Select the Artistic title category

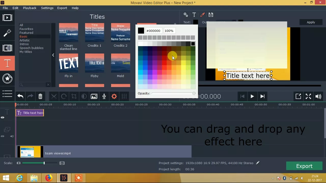click(x=24, y=40)
